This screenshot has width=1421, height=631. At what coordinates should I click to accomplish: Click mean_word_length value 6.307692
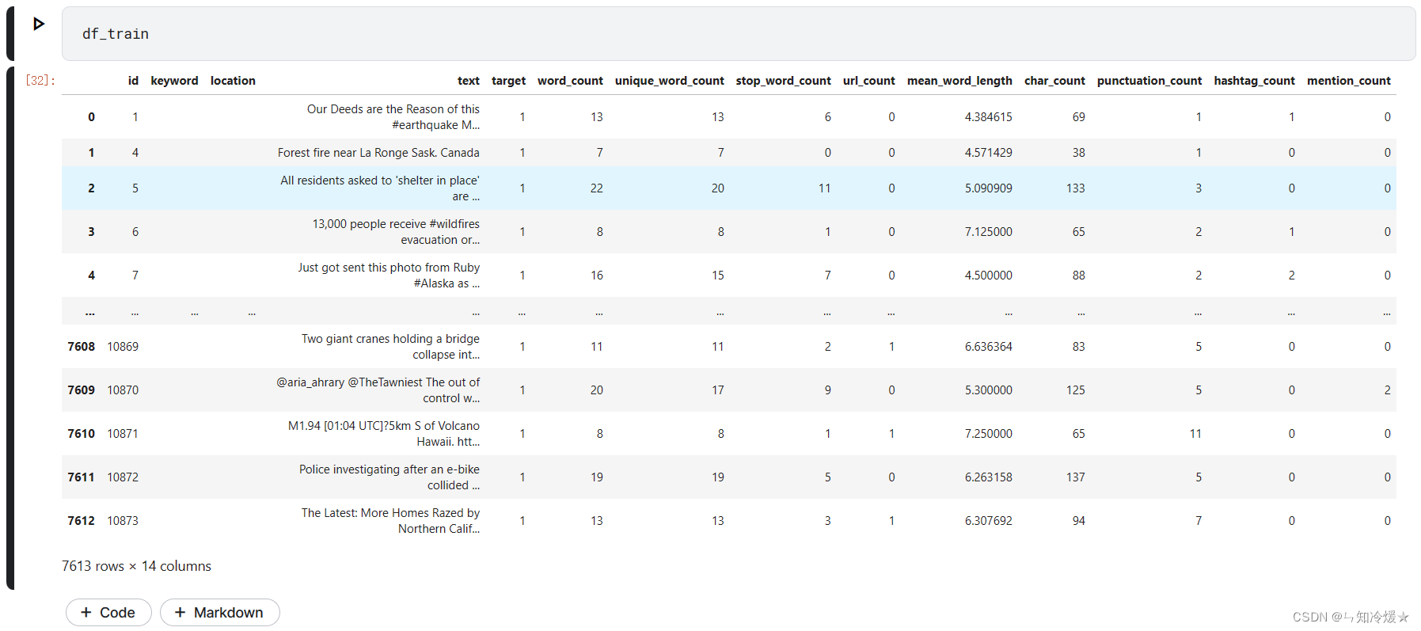[x=988, y=521]
